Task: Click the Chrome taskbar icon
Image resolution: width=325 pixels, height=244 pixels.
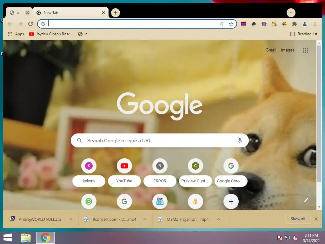Action: pyautogui.click(x=45, y=238)
